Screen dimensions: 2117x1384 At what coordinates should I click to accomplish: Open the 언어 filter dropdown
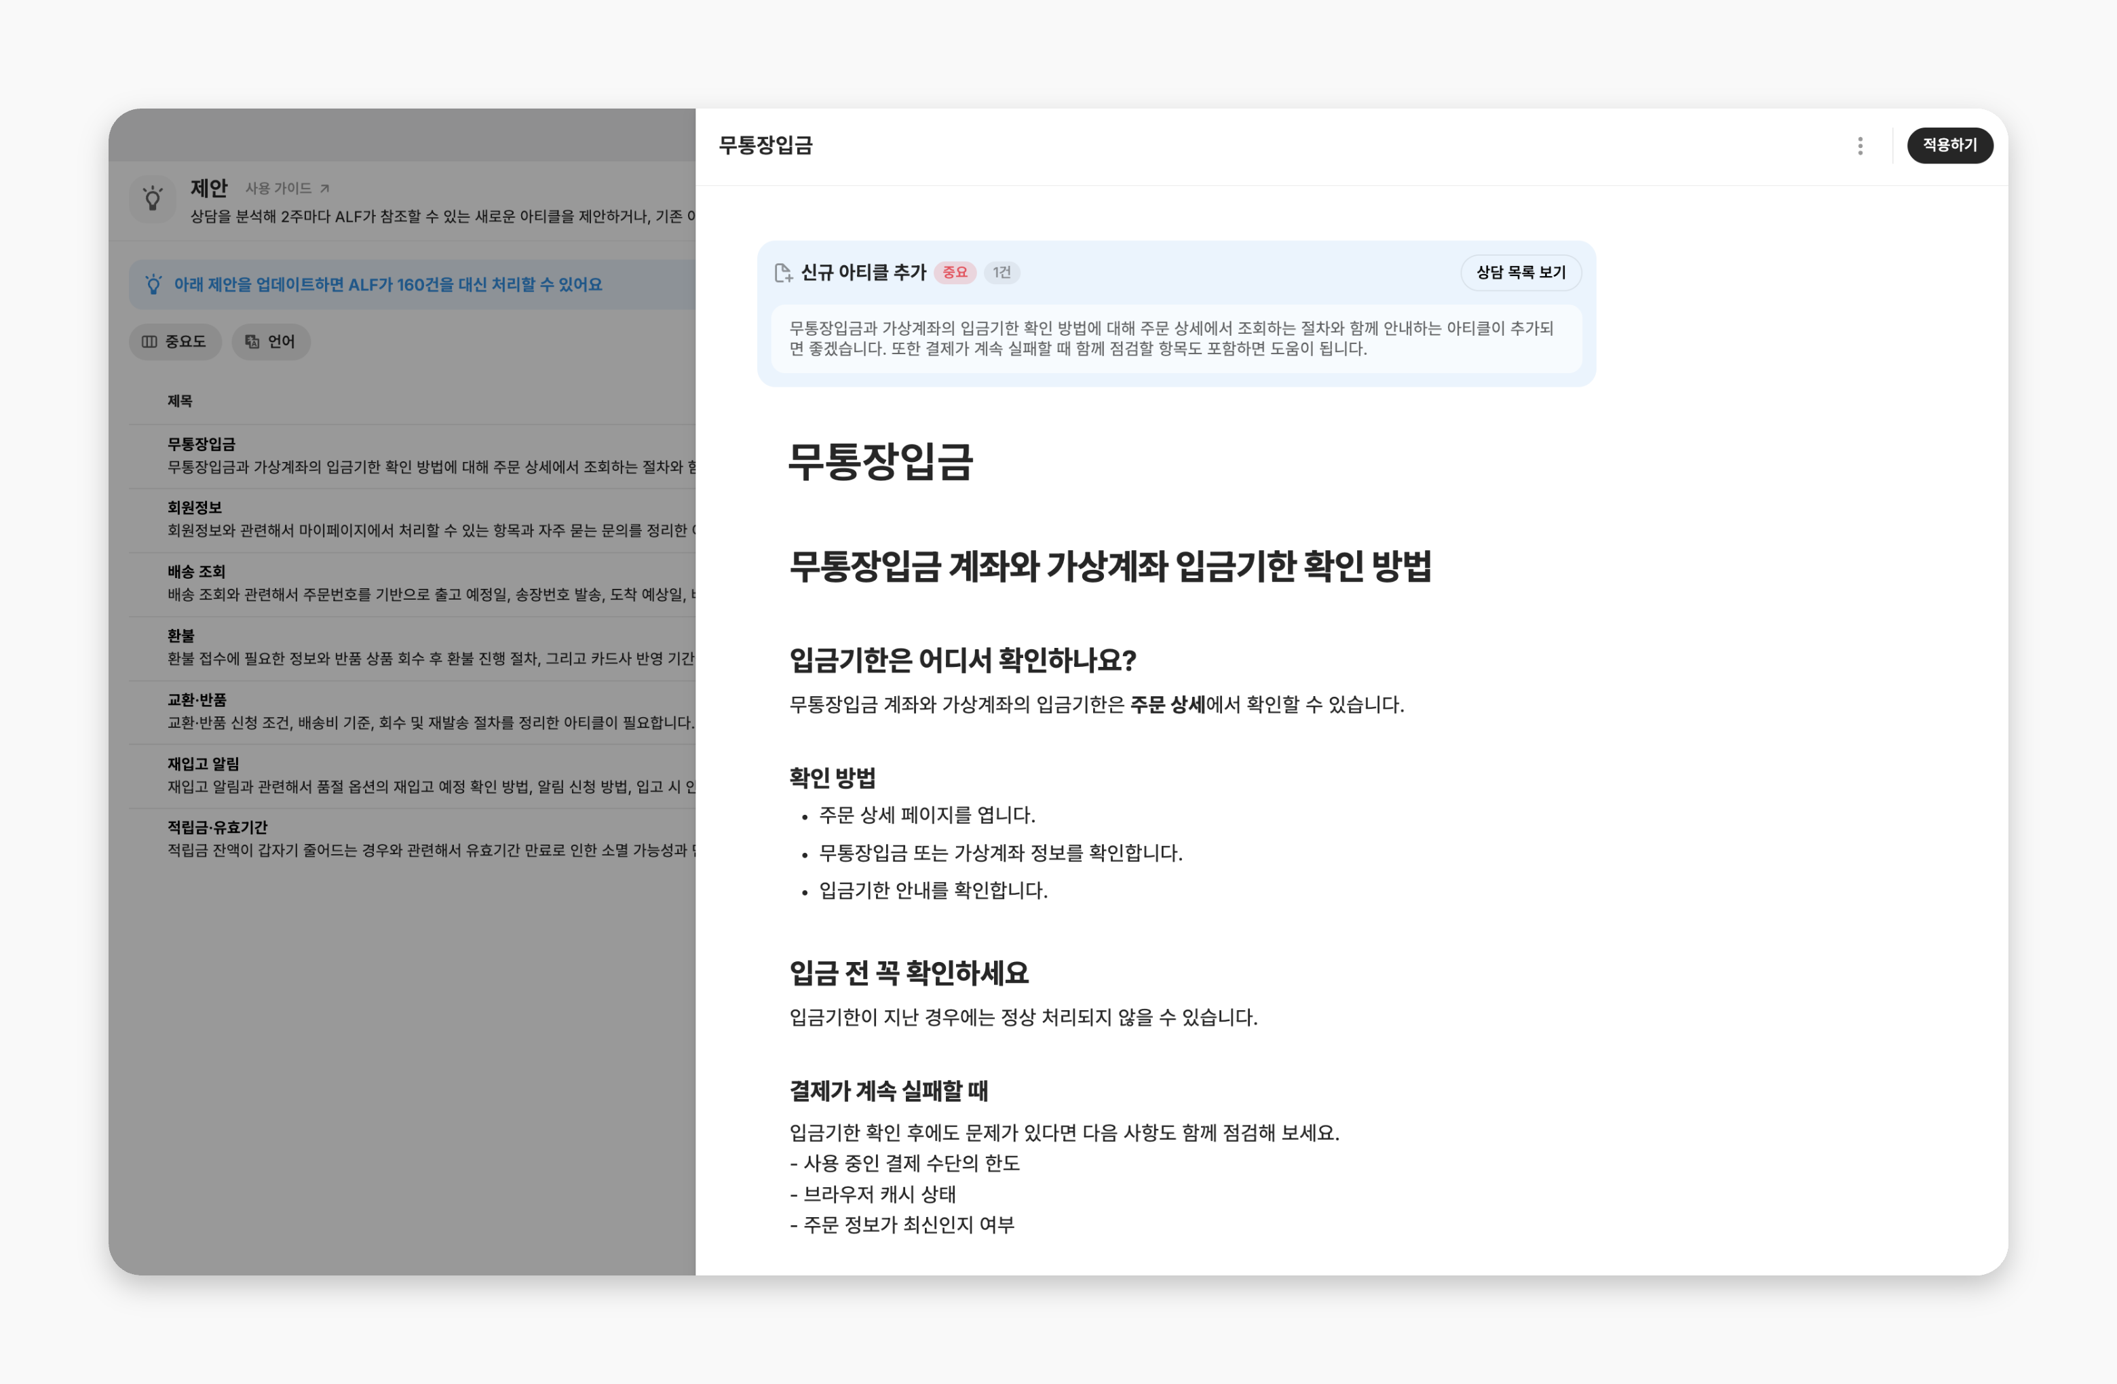pyautogui.click(x=271, y=341)
